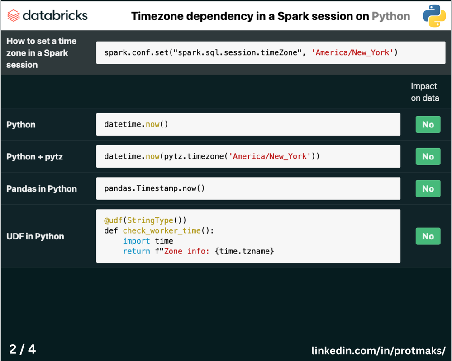Click the No badge beside Python + pytz
This screenshot has width=452, height=361.
428,157
